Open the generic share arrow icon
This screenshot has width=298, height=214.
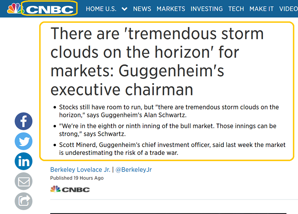23,201
